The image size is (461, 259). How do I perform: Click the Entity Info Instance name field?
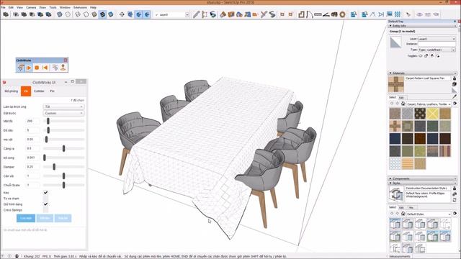pos(437,44)
